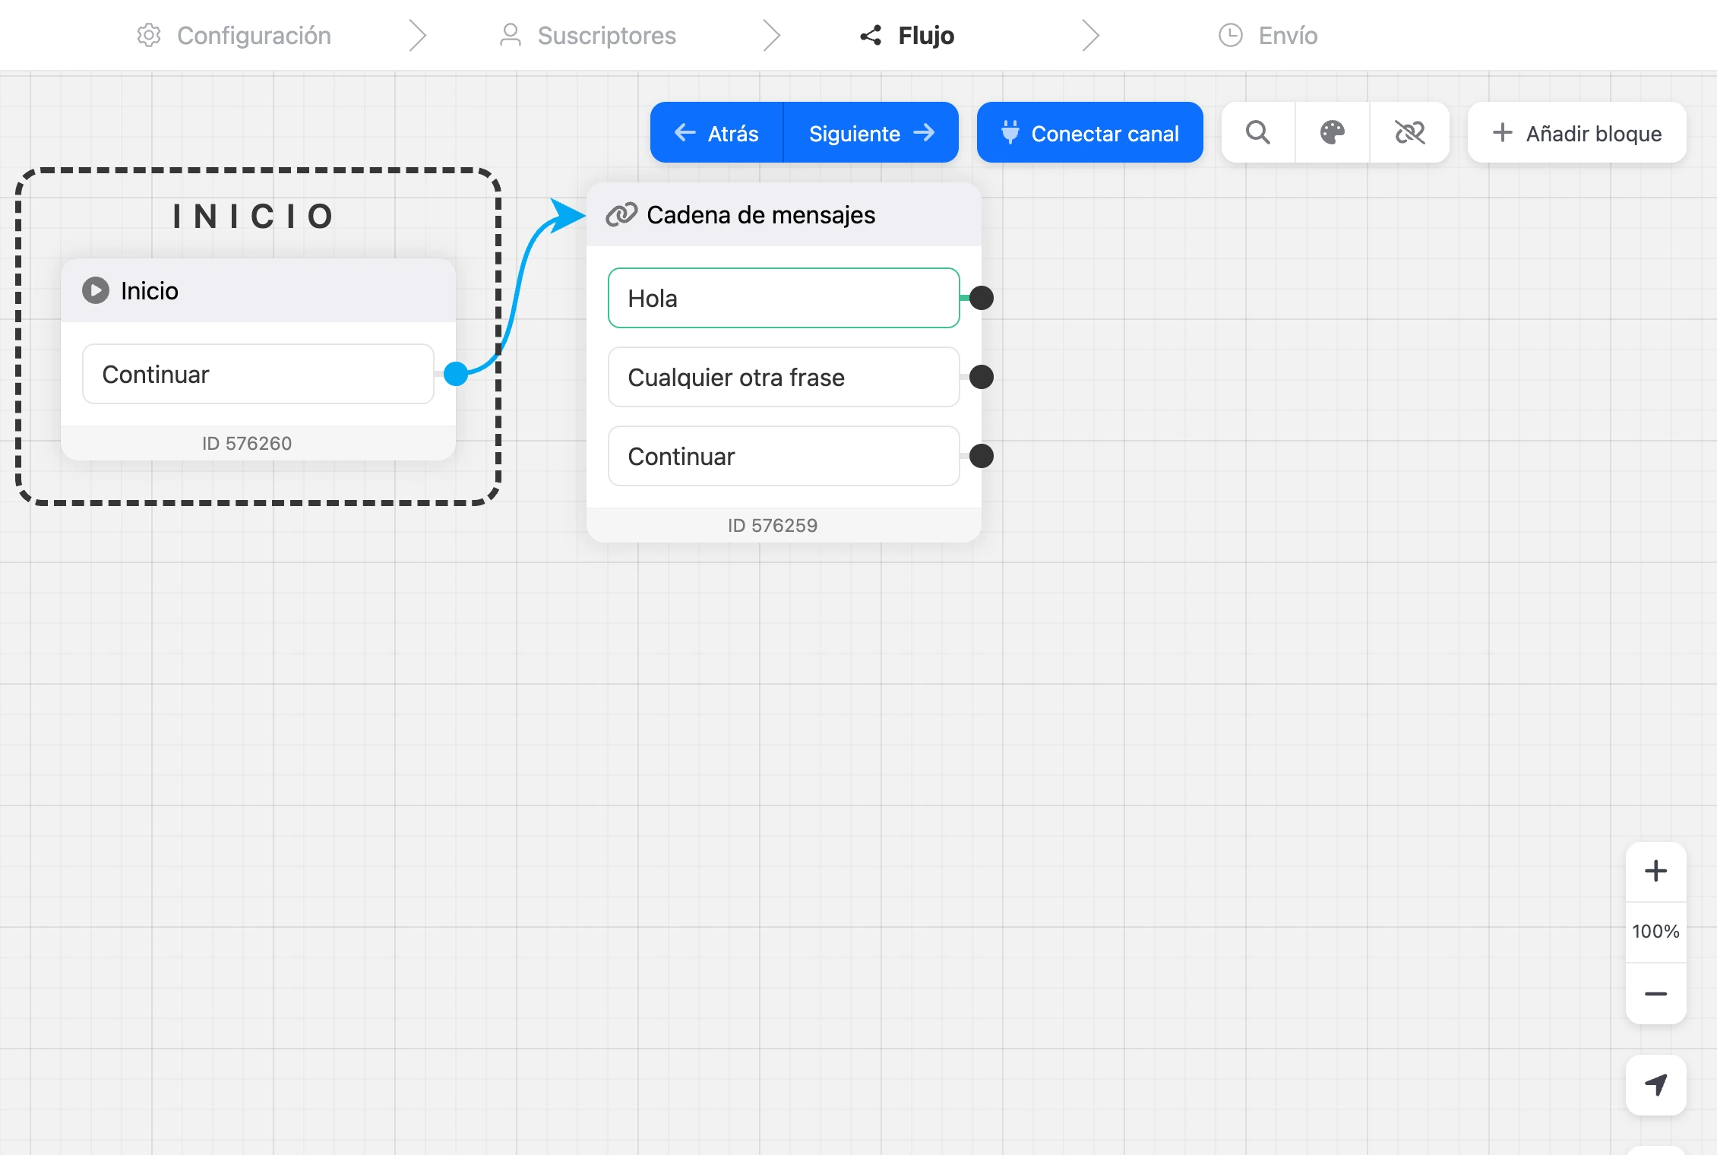Zoom out with the minus button
This screenshot has width=1717, height=1155.
coord(1656,994)
